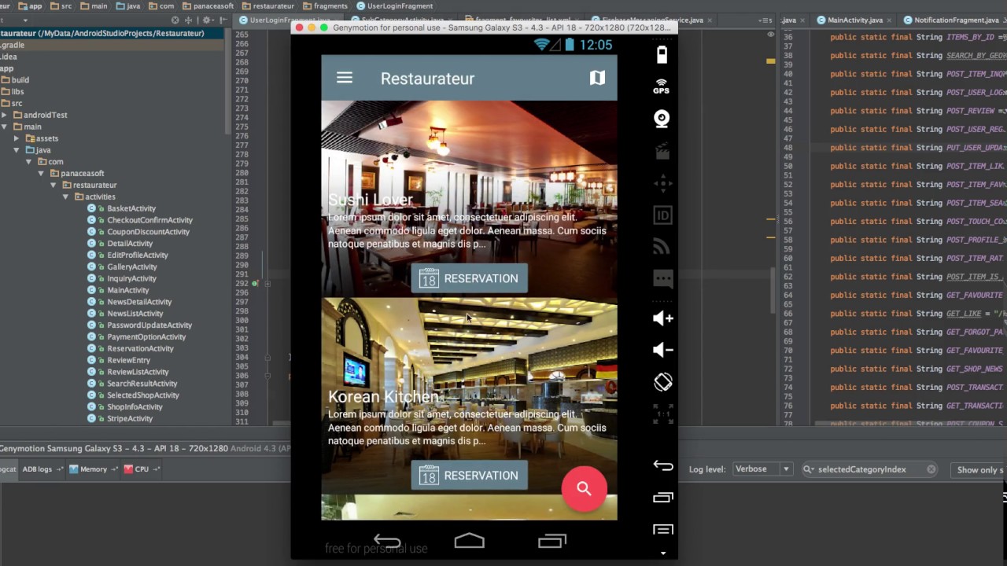Open Genymotion remote control arrows widget
This screenshot has height=566, width=1007.
click(x=662, y=184)
